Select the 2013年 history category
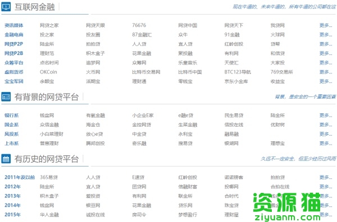Image resolution: width=337 pixels, height=222 pixels. coord(12,196)
